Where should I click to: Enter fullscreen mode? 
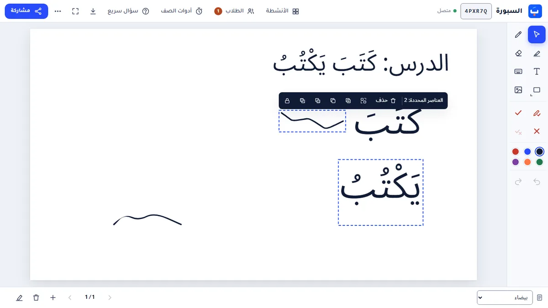(x=76, y=11)
